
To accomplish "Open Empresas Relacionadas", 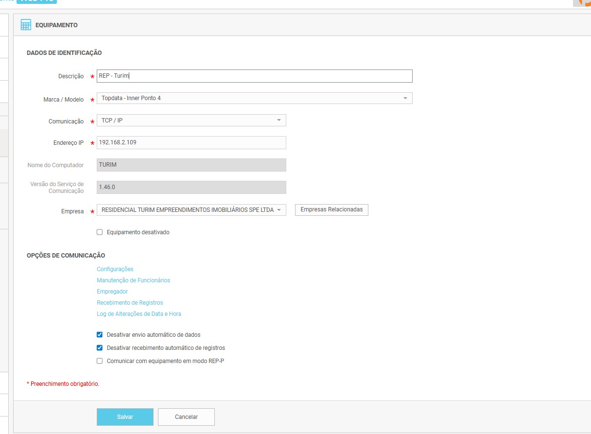I will click(331, 209).
